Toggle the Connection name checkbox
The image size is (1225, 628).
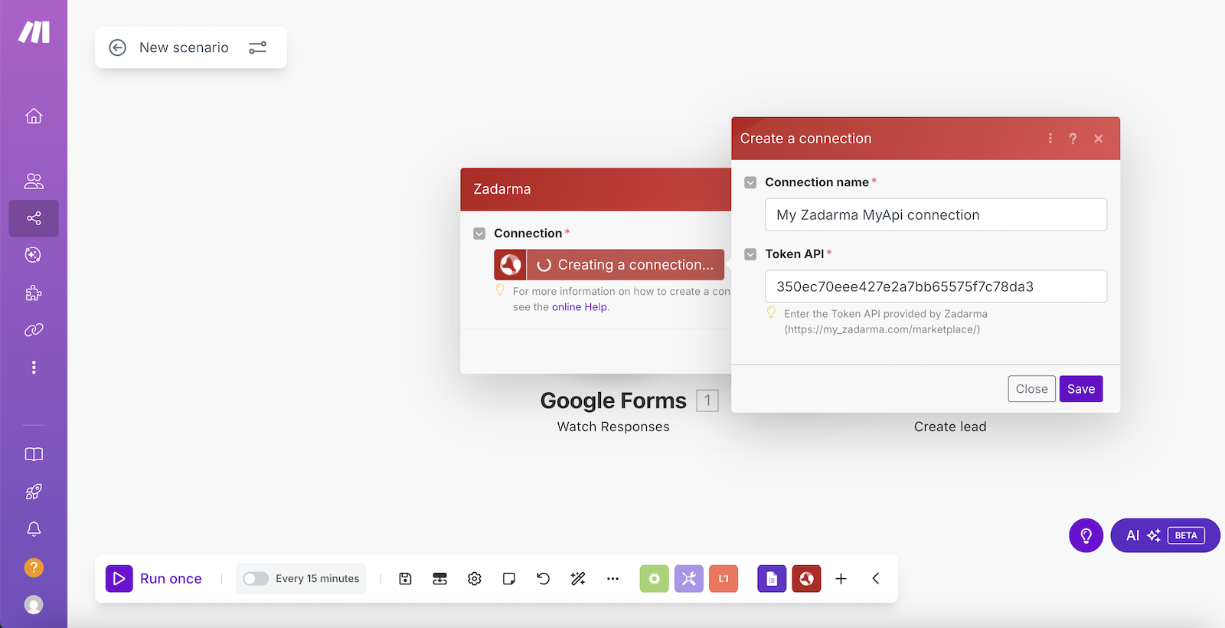point(750,182)
